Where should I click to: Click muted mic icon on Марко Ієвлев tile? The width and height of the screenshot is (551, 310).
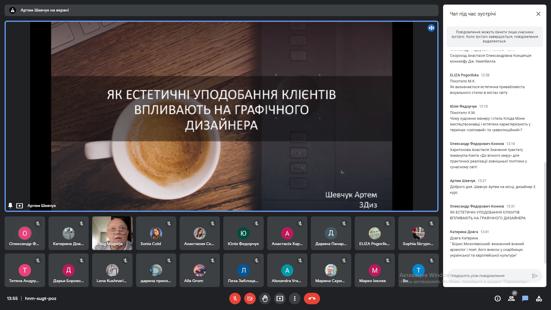(388, 260)
